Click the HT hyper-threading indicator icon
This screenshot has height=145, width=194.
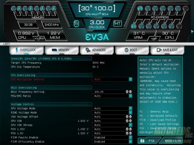pyautogui.click(x=118, y=24)
